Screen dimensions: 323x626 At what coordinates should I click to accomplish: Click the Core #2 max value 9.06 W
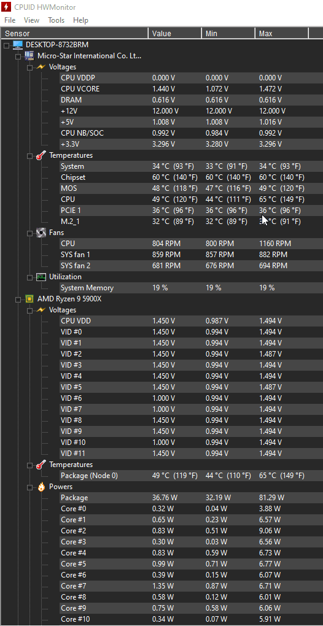tap(270, 531)
